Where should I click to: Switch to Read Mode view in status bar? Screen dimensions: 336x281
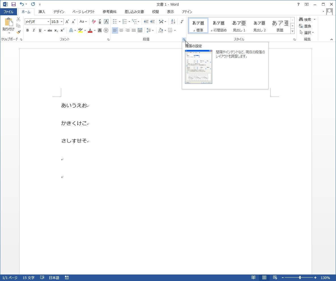(x=254, y=278)
